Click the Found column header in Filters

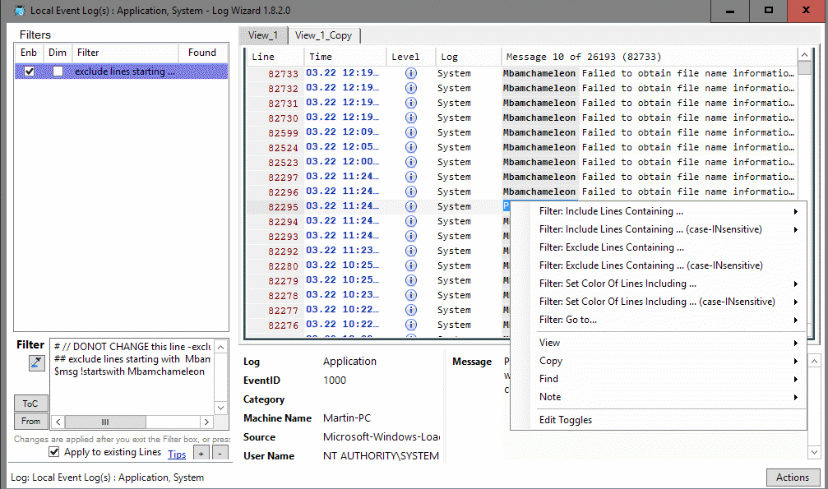201,53
